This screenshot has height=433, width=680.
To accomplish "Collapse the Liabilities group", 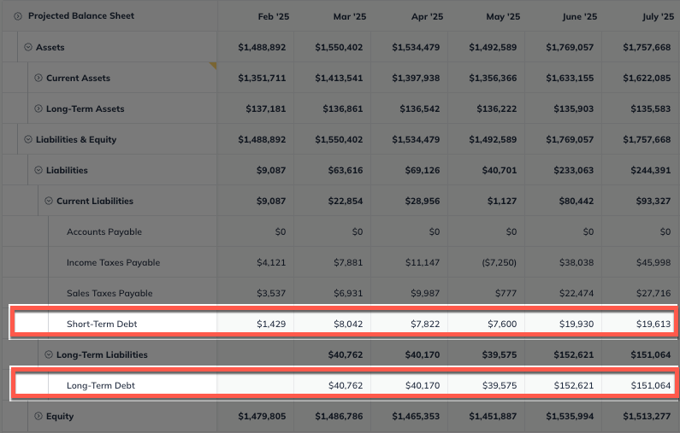I will (x=38, y=170).
